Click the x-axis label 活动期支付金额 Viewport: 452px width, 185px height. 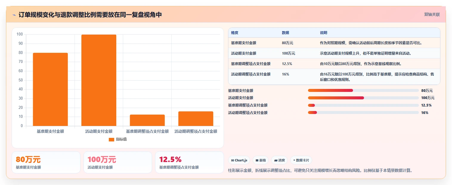pyautogui.click(x=99, y=131)
